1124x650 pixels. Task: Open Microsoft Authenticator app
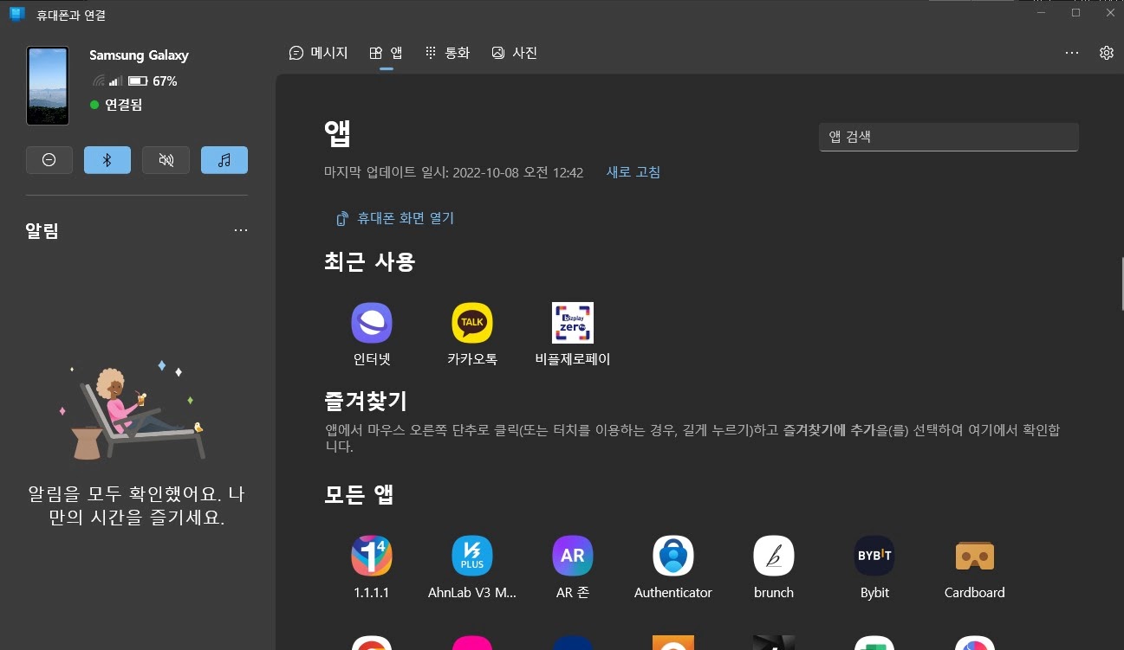tap(673, 556)
